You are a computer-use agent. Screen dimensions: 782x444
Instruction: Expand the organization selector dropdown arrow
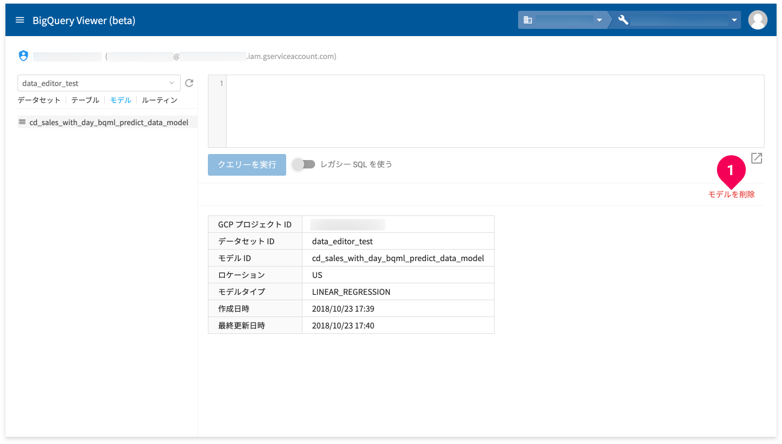click(599, 20)
